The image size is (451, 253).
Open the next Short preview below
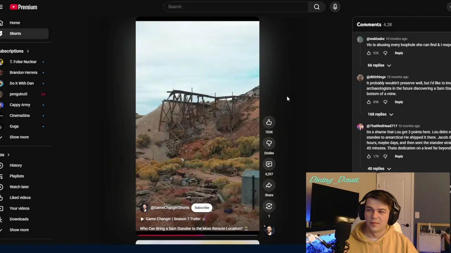(x=197, y=242)
